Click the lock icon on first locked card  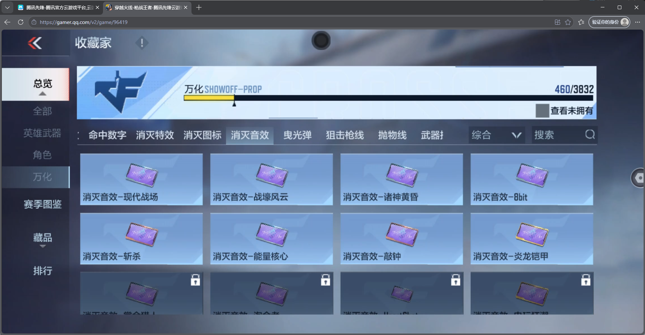click(x=195, y=280)
